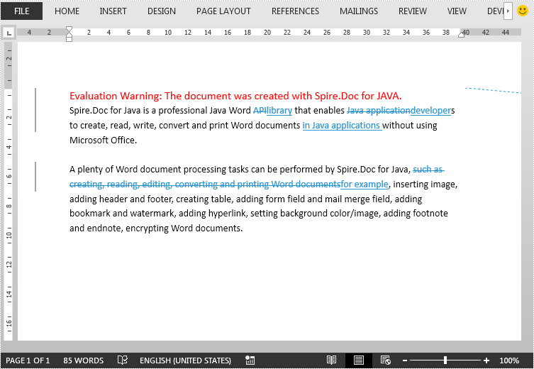Switch to the HOME ribbon tab
Screen dimensions: 534x369
coord(67,11)
